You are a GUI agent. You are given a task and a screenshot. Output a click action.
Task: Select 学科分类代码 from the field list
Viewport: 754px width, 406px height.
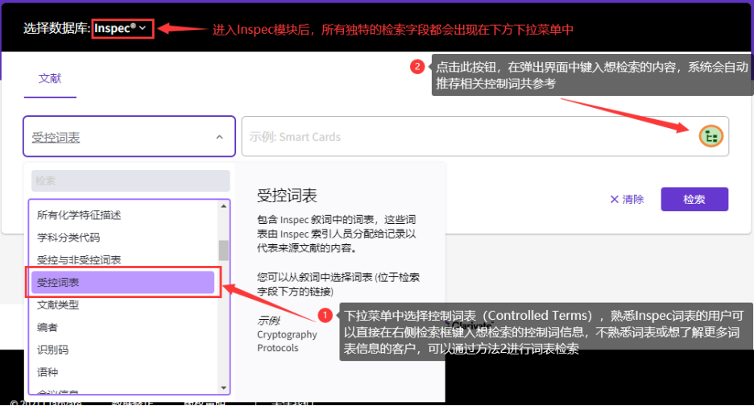(x=68, y=237)
